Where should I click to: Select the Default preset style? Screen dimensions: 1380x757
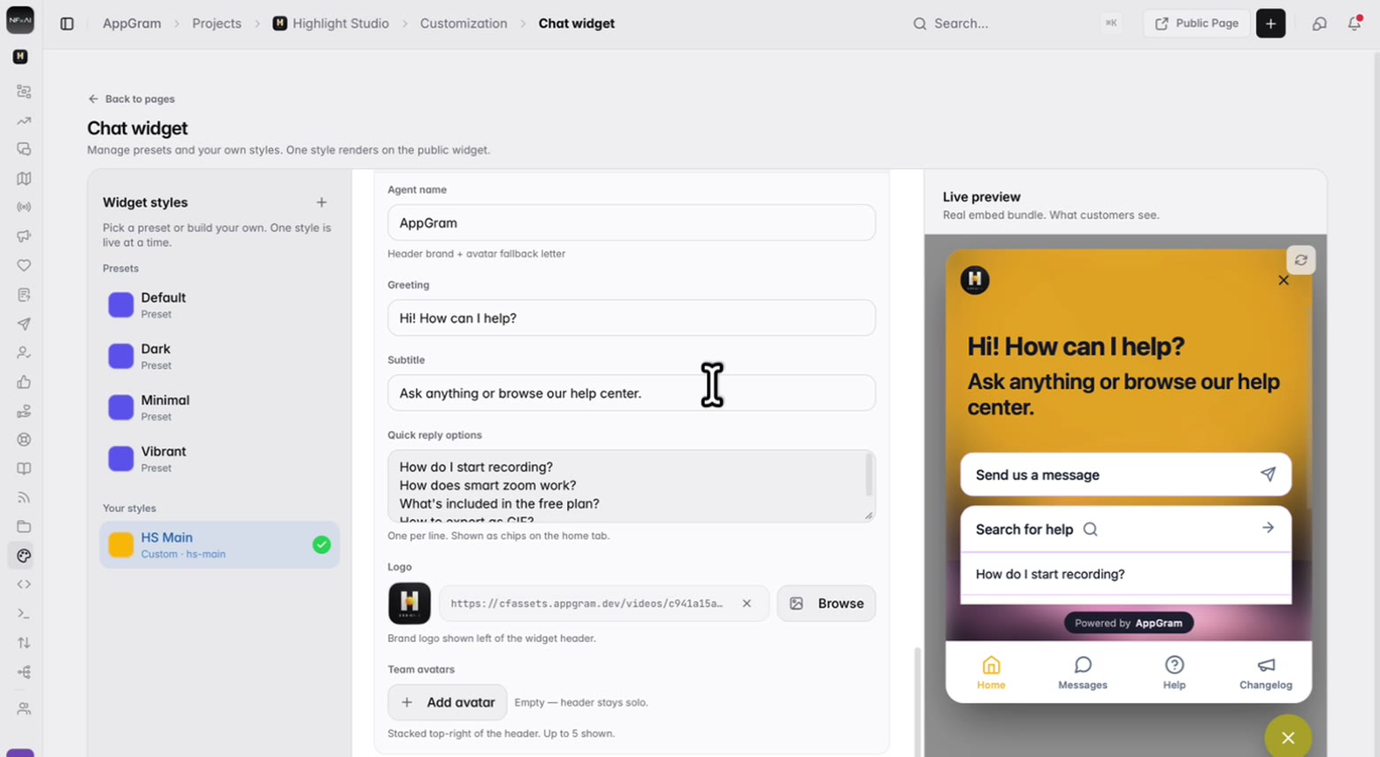click(219, 305)
